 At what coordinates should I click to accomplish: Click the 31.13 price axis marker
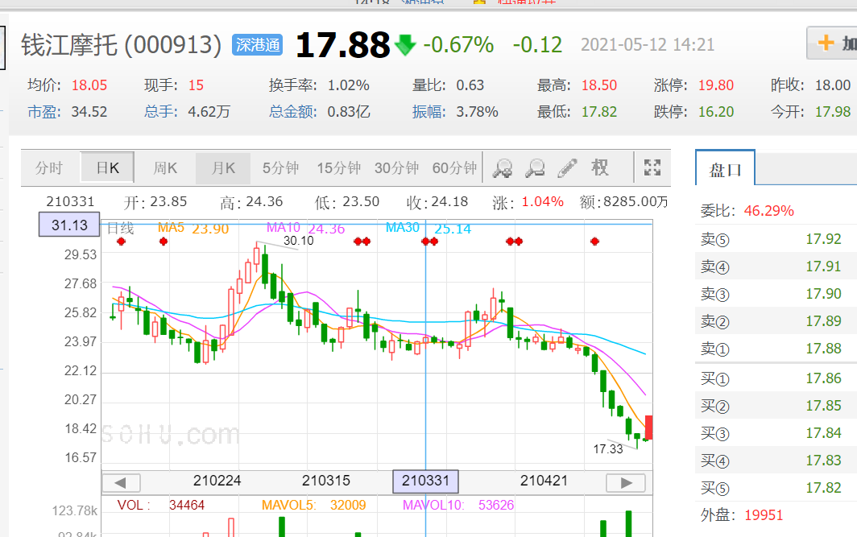(69, 225)
